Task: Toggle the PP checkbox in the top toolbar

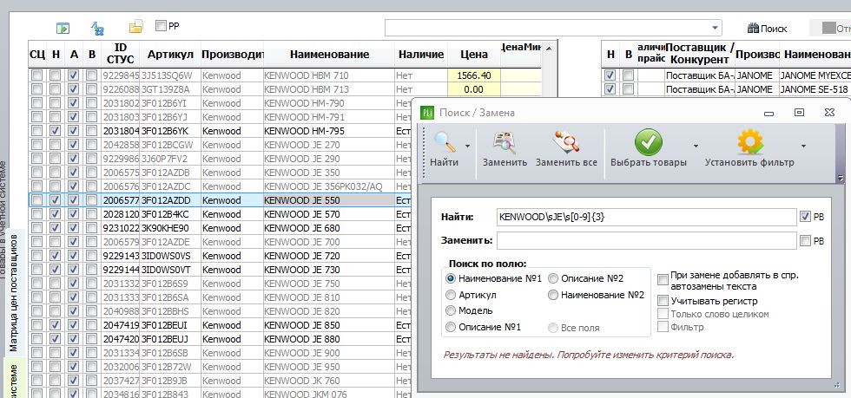Action: coord(161,25)
